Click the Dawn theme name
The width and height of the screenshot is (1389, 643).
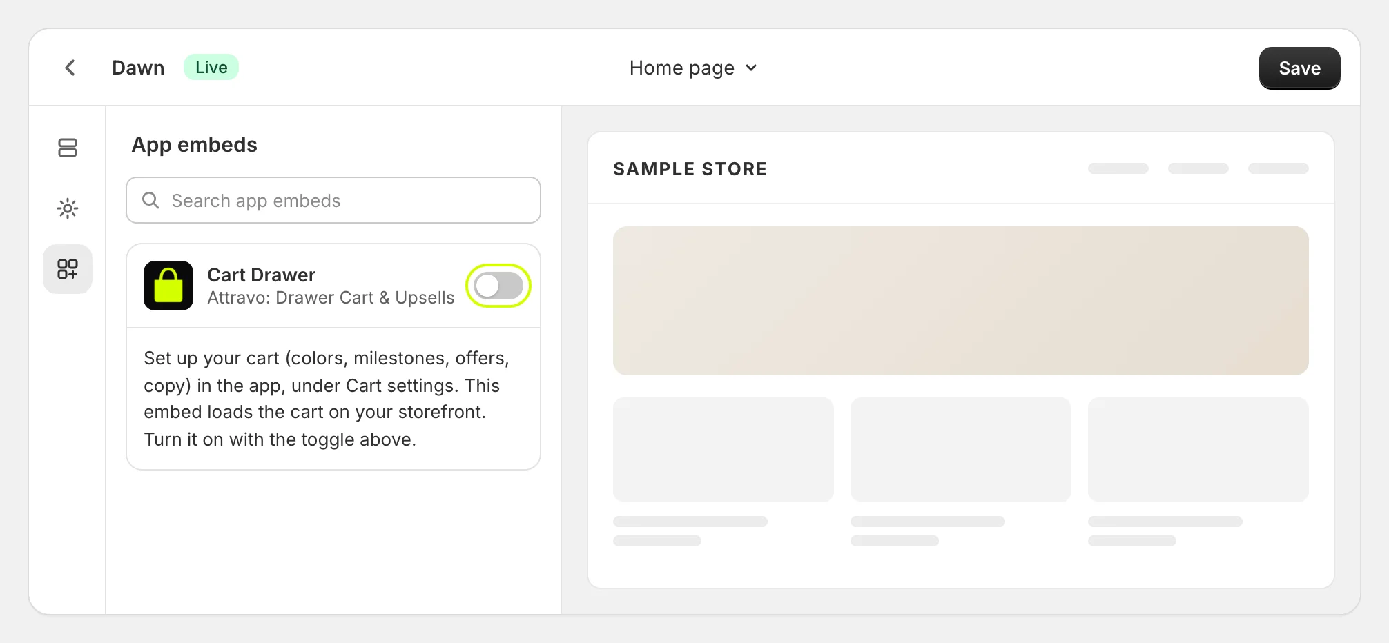138,68
